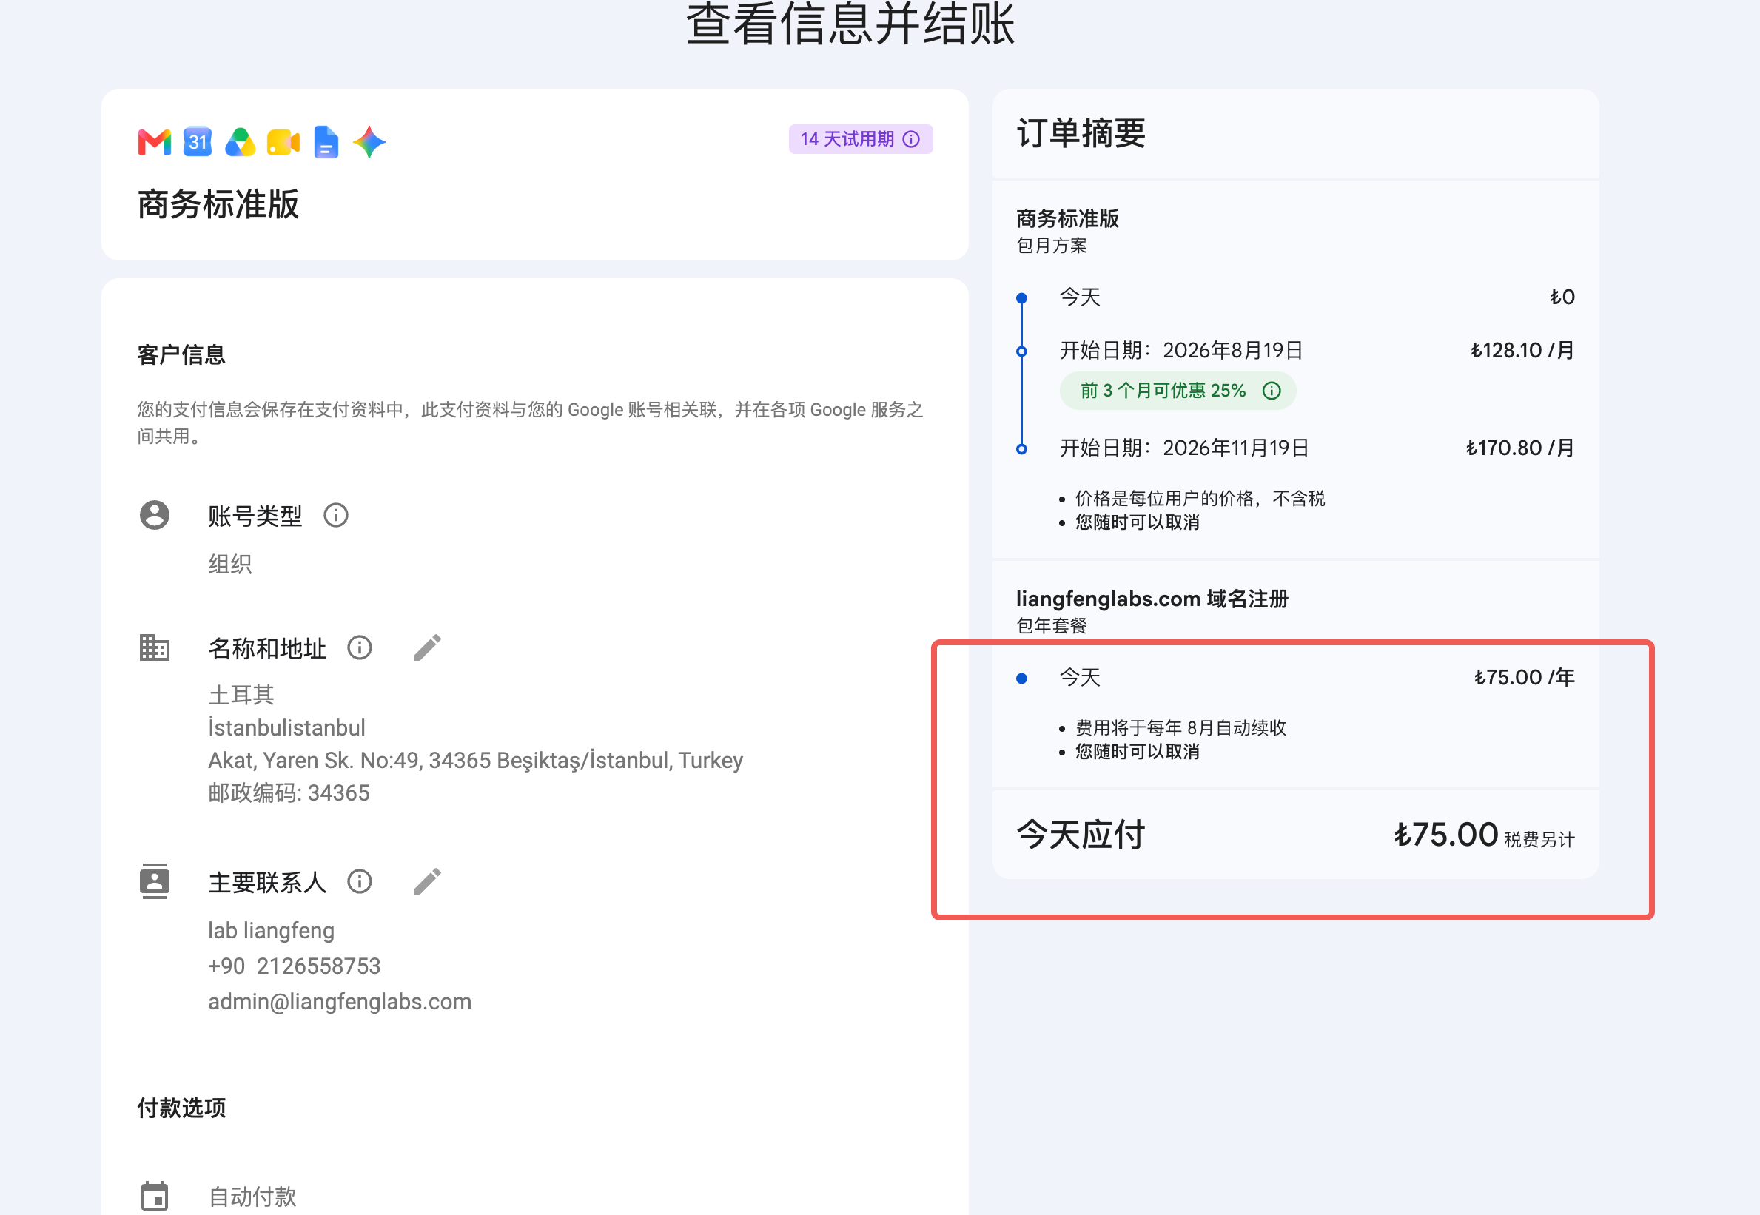Viewport: 1760px width, 1215px height.
Task: Click the 商务标准版 plan title in left card
Action: coord(218,205)
